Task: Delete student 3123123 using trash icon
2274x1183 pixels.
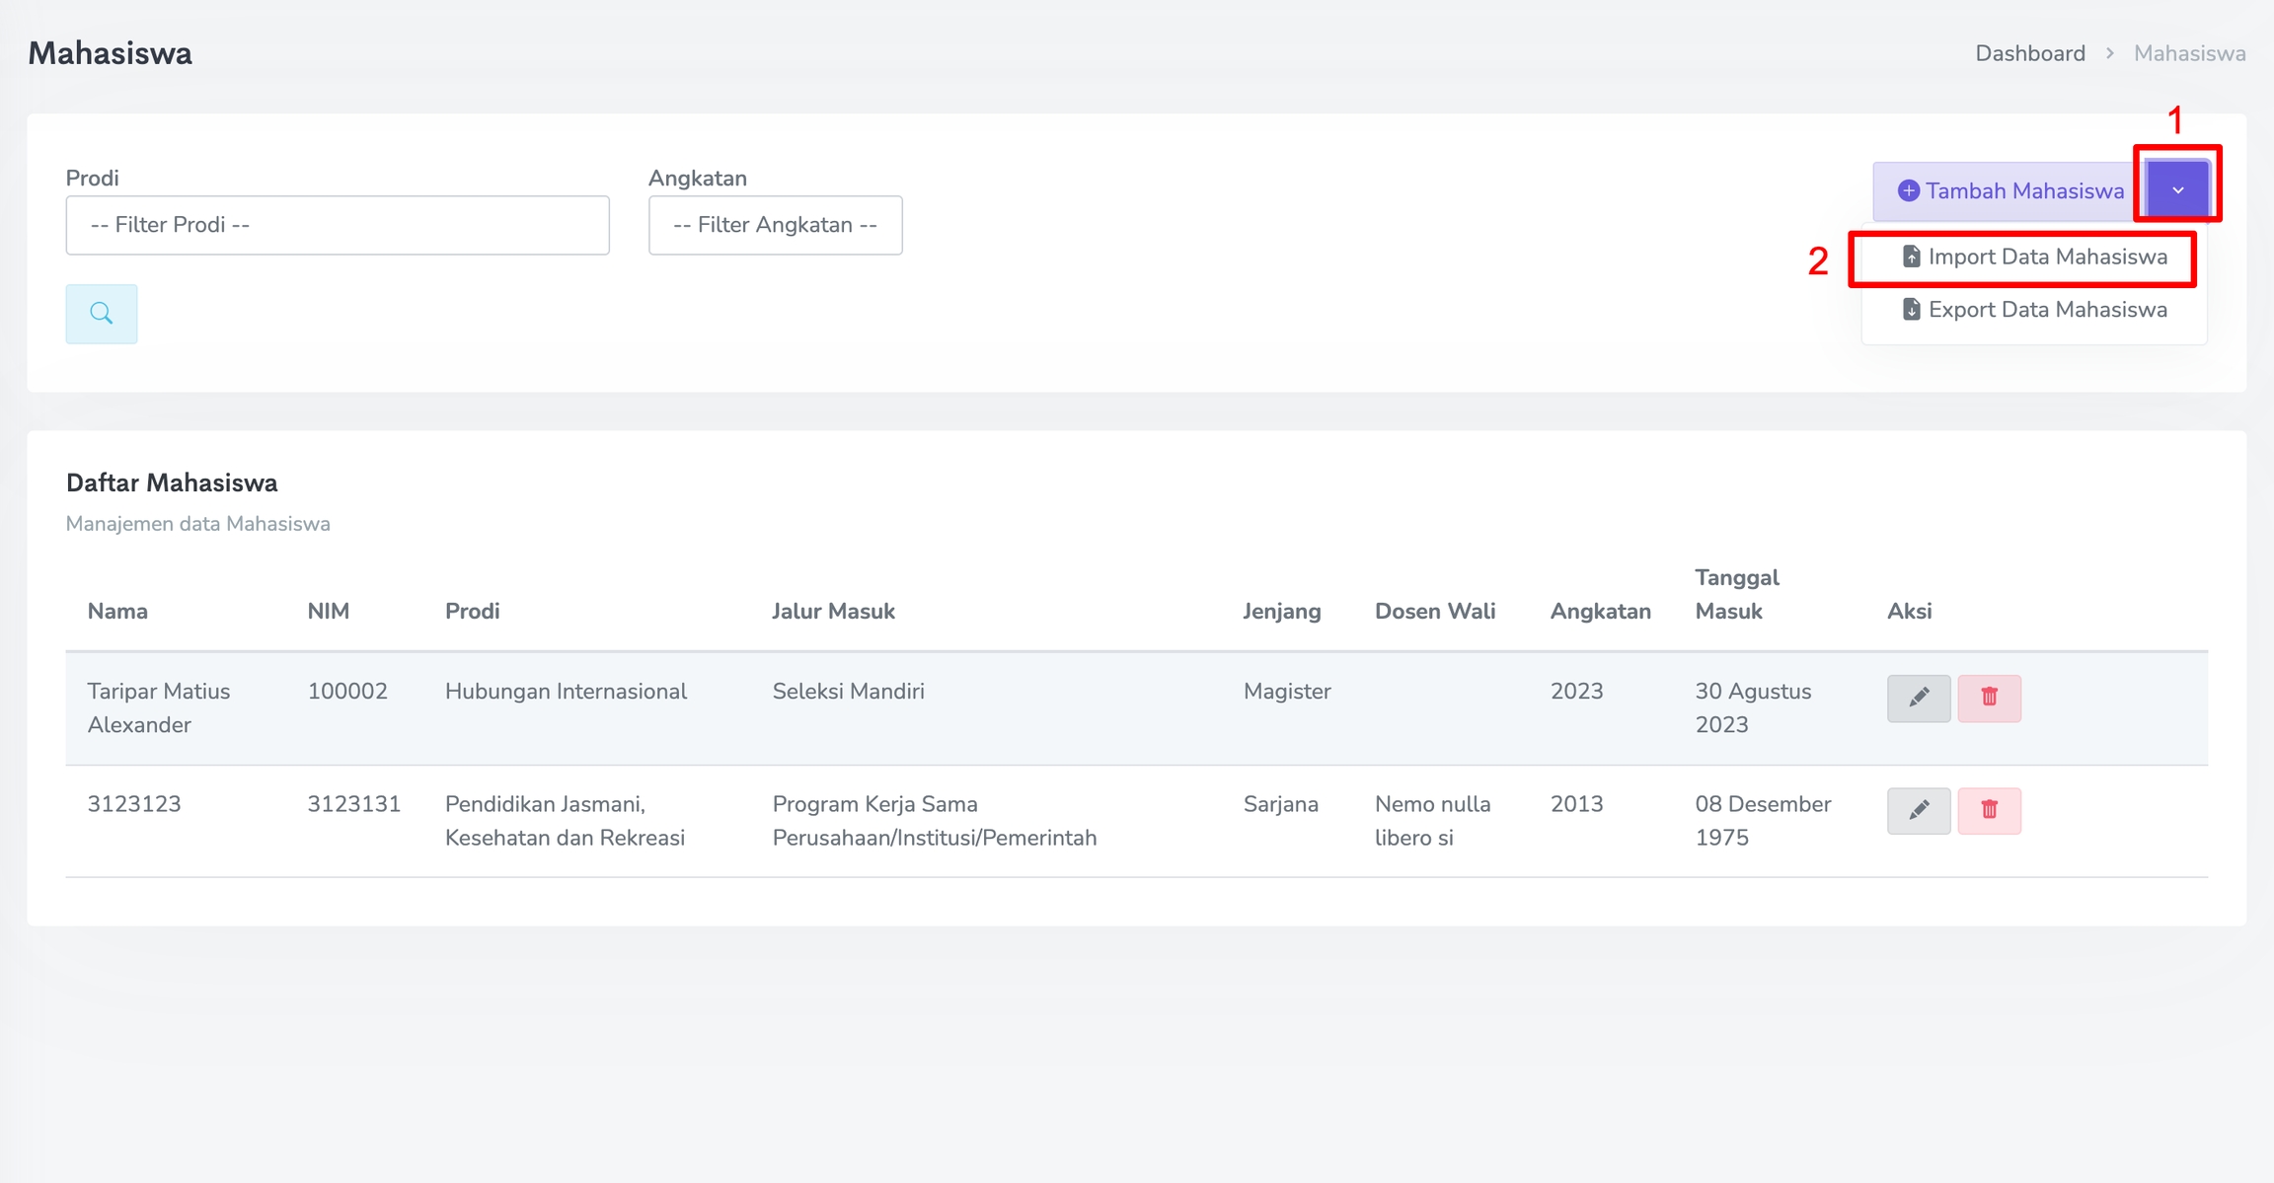Action: 1989,810
